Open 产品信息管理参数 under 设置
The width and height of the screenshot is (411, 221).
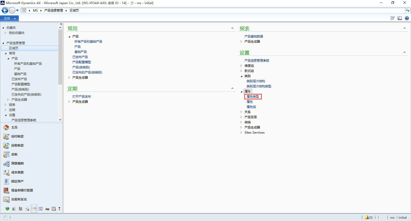point(257,61)
